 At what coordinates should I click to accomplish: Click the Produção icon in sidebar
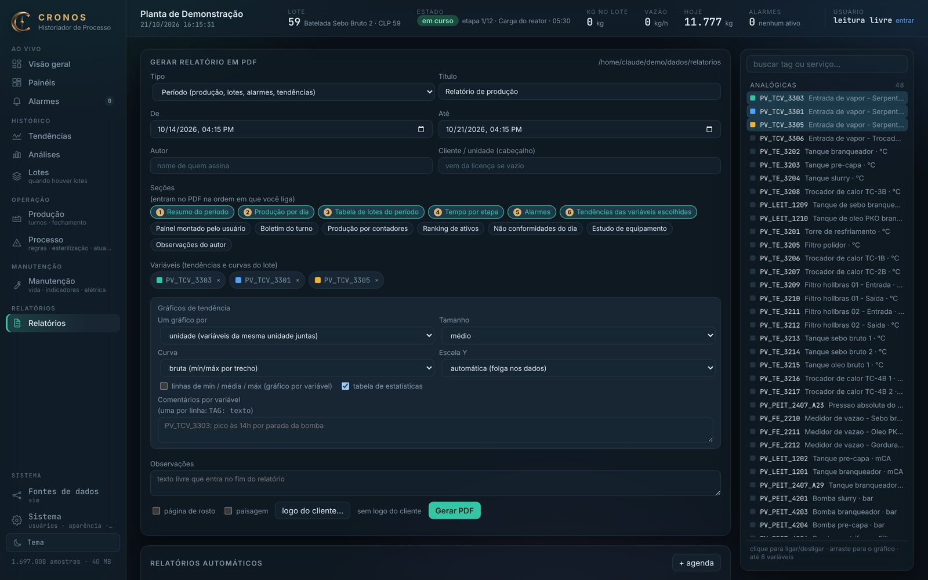click(x=17, y=218)
